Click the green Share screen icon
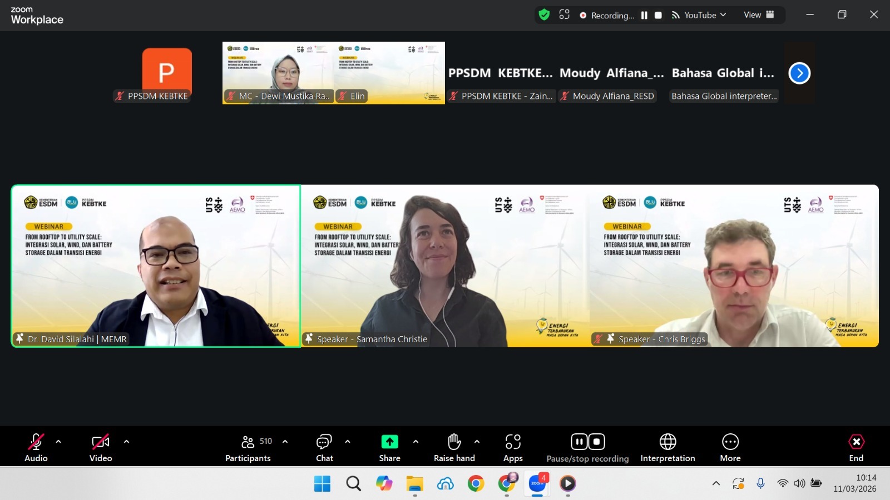 pos(389,442)
